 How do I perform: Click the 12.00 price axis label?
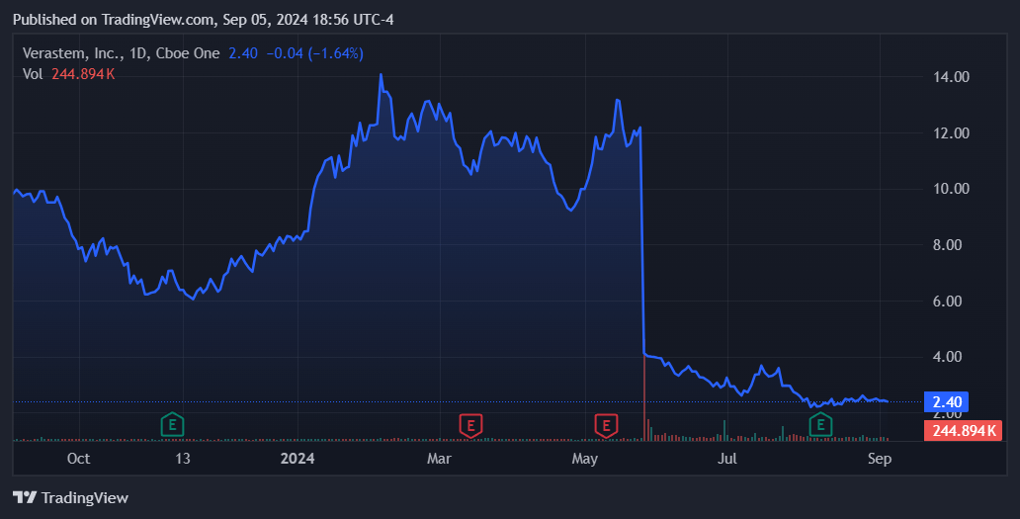click(951, 132)
